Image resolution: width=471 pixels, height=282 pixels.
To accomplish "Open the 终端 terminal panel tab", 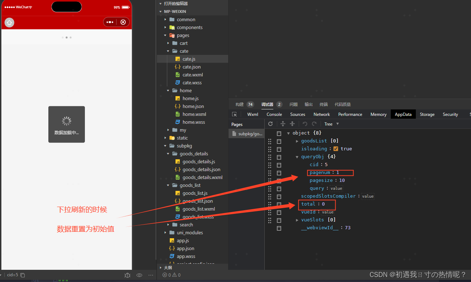I will click(324, 104).
